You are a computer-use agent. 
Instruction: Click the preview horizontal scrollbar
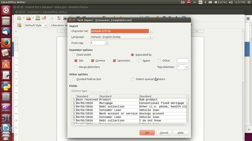point(129,125)
